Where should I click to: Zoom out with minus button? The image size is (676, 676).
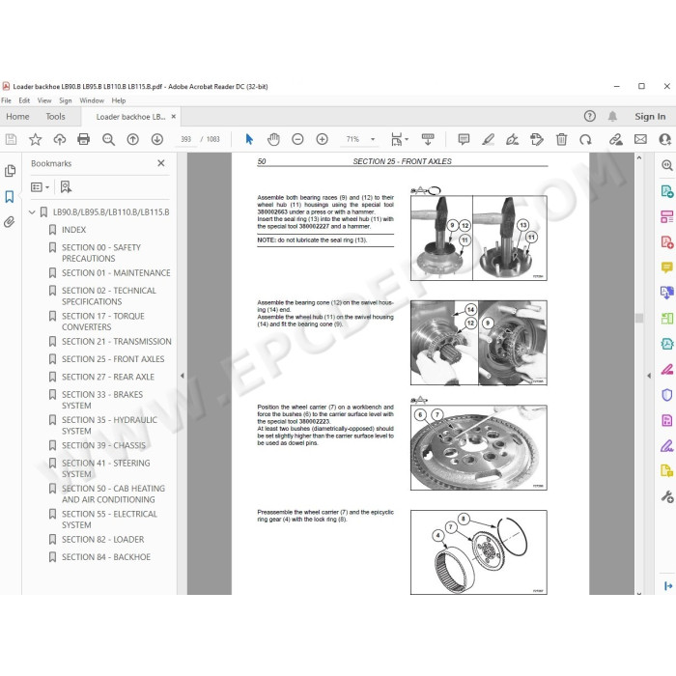pyautogui.click(x=297, y=139)
